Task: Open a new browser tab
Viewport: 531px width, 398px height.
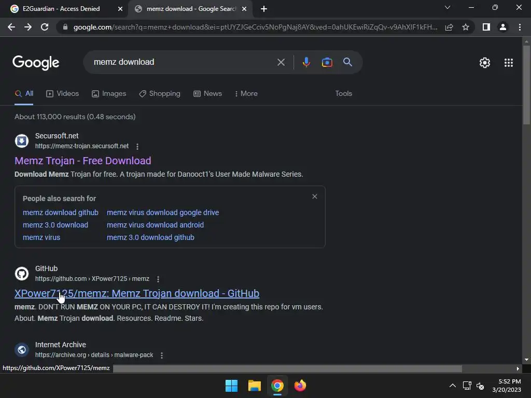Action: (x=264, y=9)
